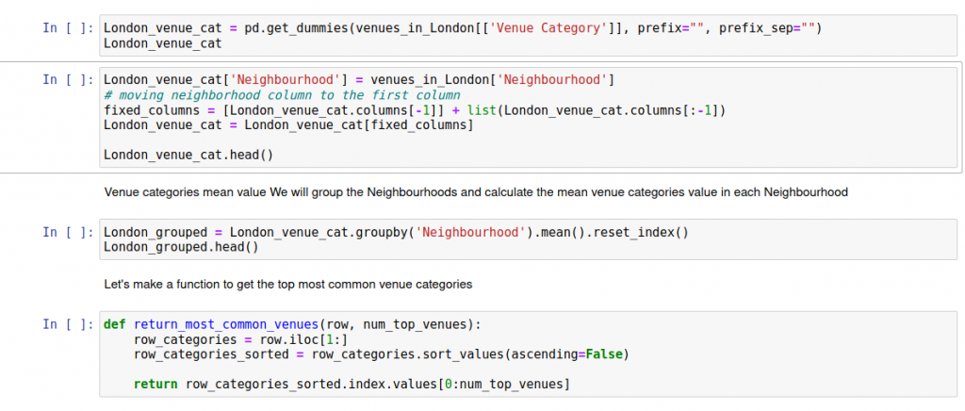Screen dimensions: 965x411
Task: Place cursor on standalone London_venue_cat output line
Action: pyautogui.click(x=162, y=43)
